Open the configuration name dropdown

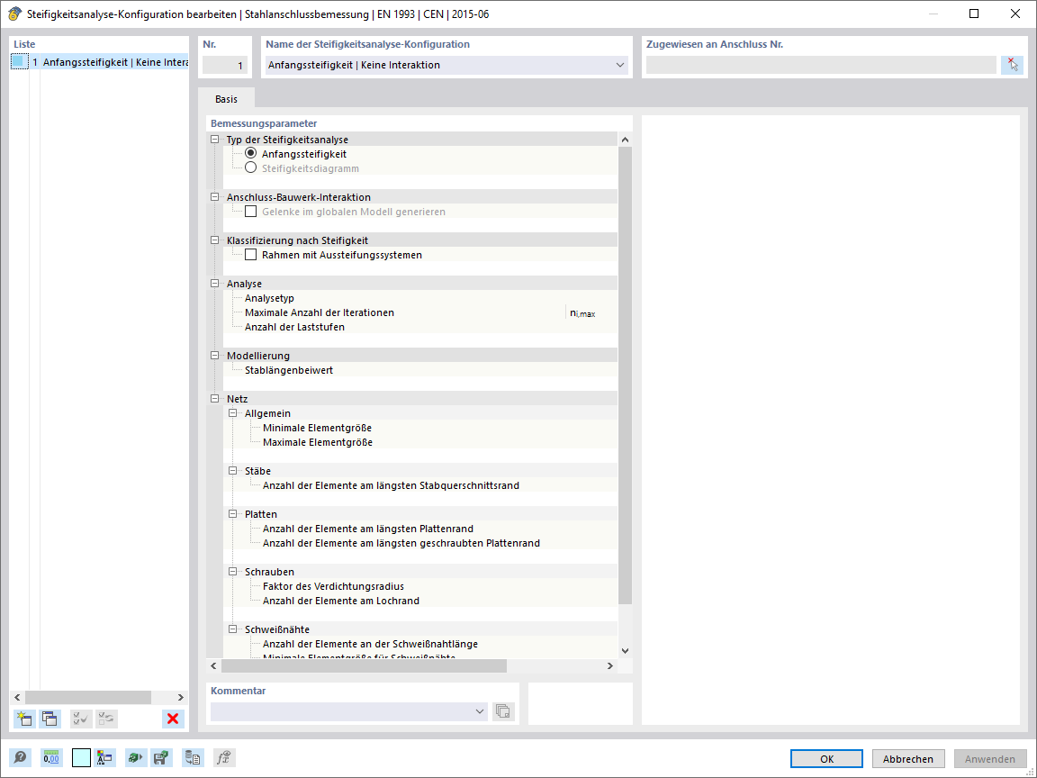click(x=619, y=65)
